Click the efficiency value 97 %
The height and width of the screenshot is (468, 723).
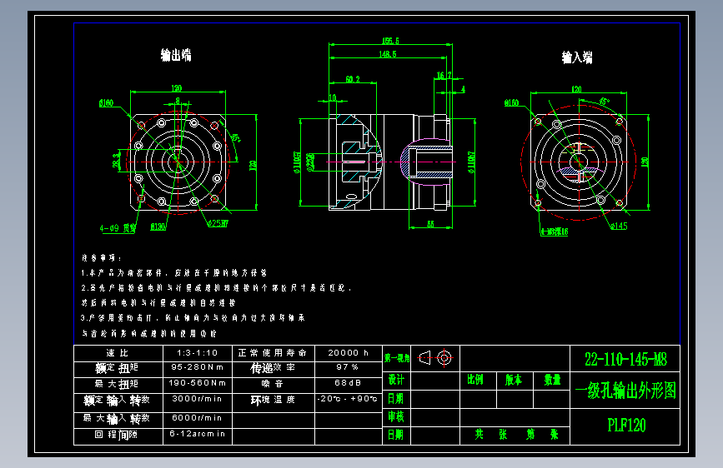347,367
